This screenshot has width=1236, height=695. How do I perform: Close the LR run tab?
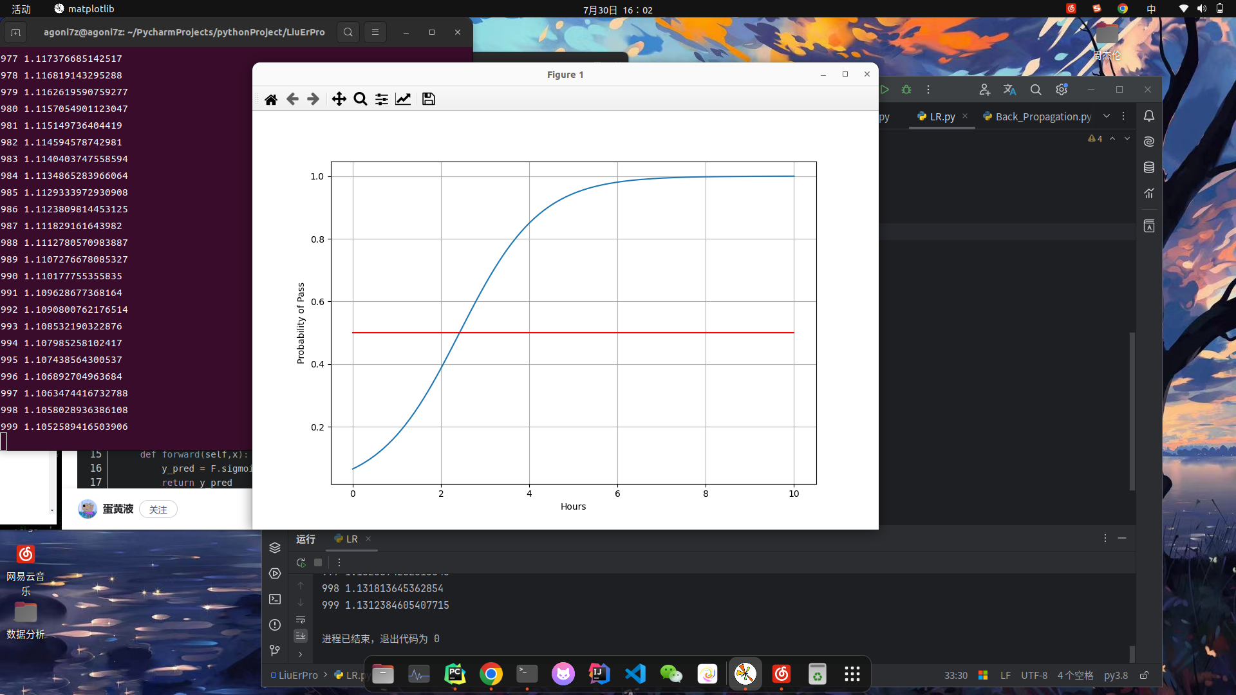[x=368, y=539]
